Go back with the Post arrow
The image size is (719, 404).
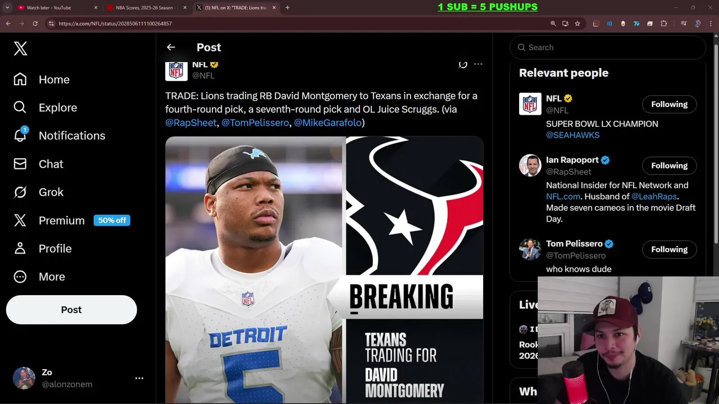[x=171, y=47]
